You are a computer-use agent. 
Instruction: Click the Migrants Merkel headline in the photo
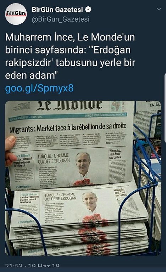[68, 128]
